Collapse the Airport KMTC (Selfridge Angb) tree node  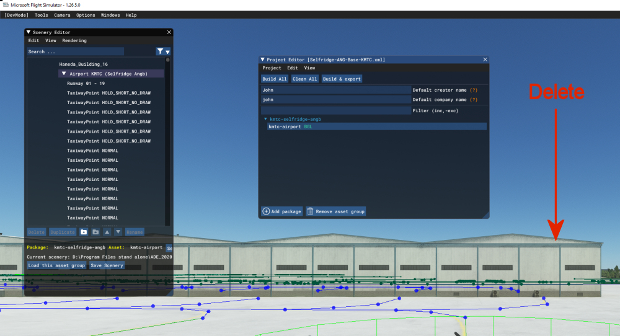coord(63,74)
